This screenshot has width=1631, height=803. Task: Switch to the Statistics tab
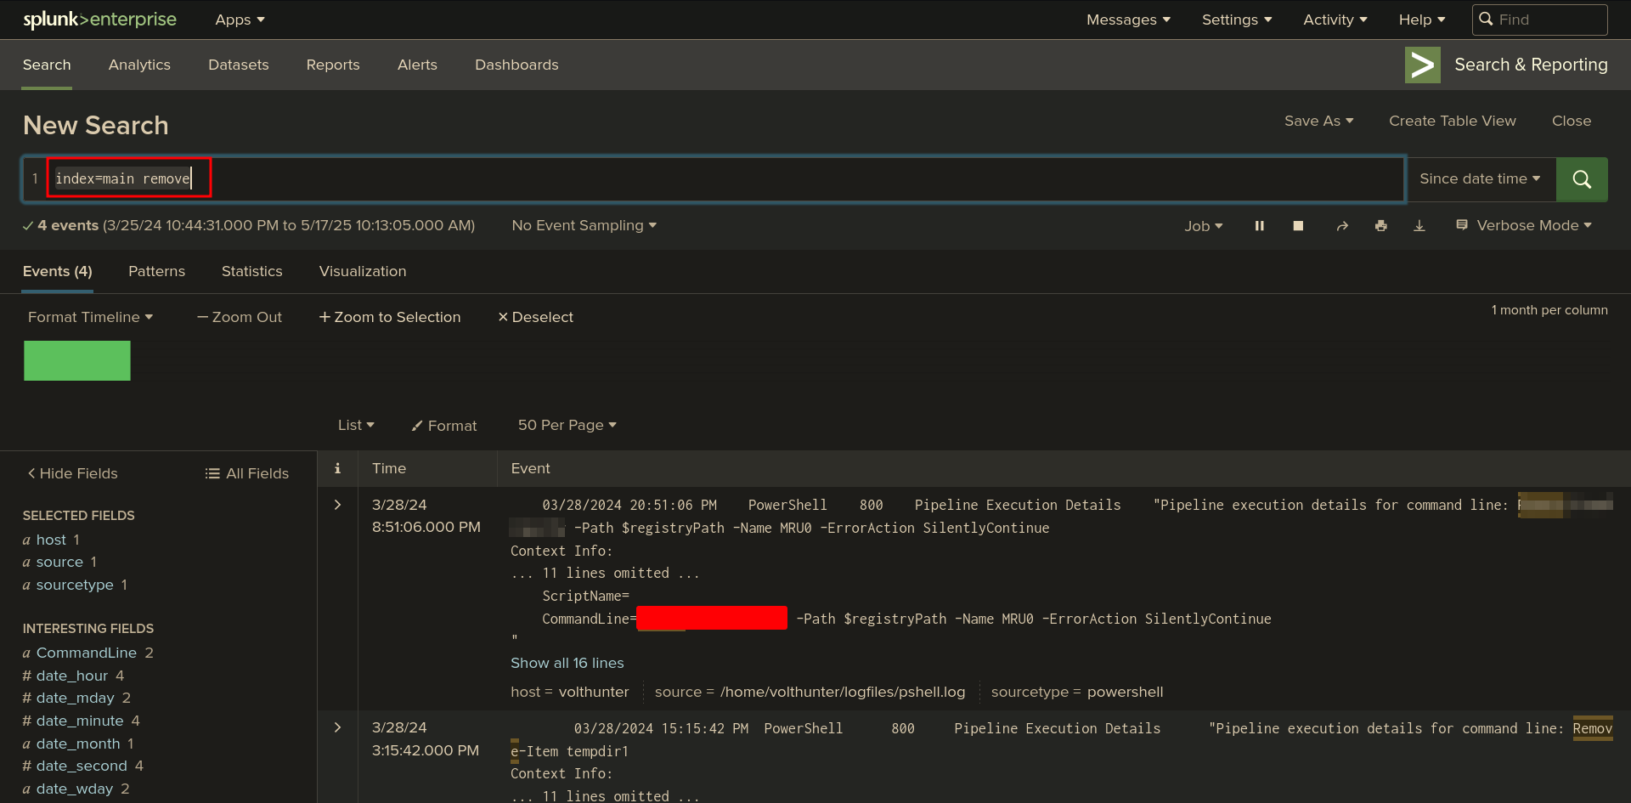coord(251,271)
